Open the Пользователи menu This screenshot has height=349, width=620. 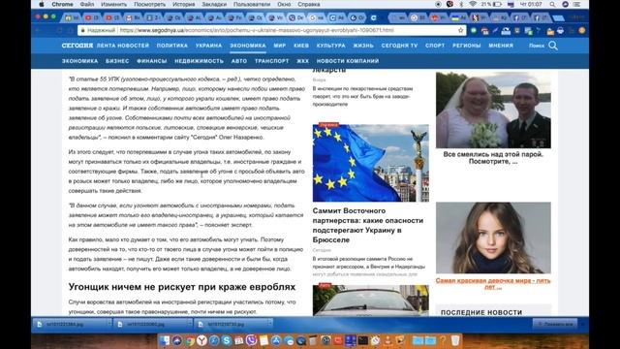[252, 4]
